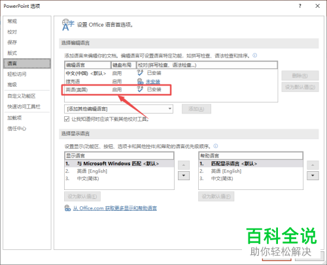The height and width of the screenshot is (265, 327).
Task: Open the 自定义功能区 options category
Action: point(27,96)
